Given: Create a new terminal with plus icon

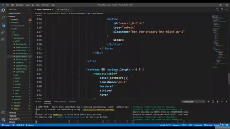Looking at the screenshot, I should click(208, 101).
